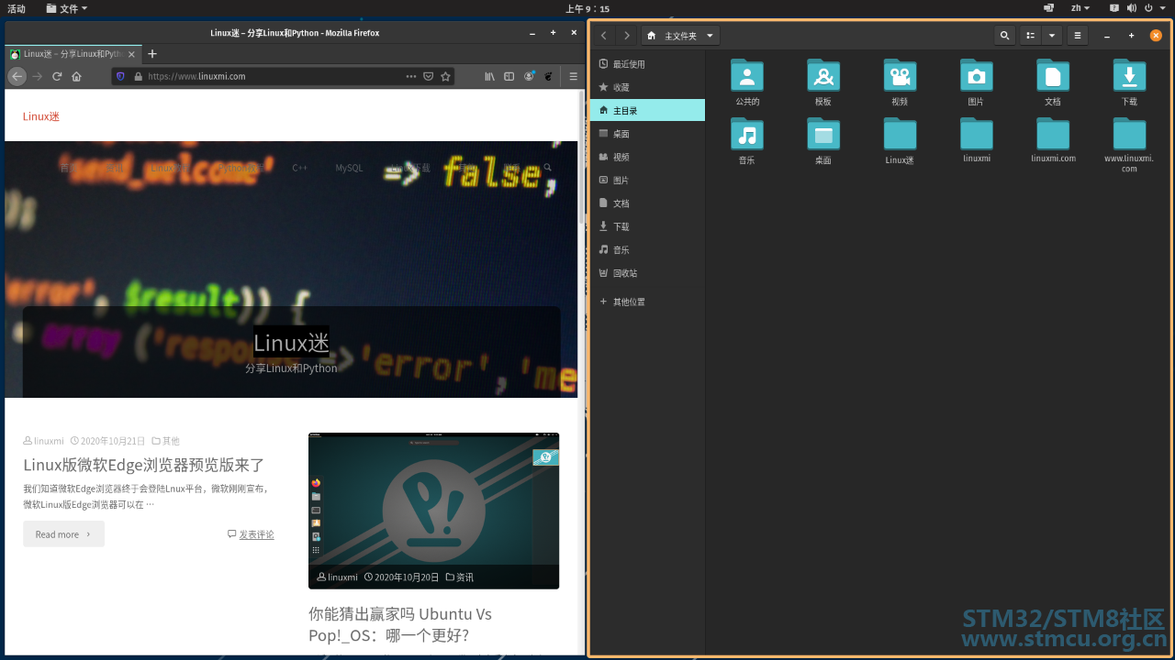
Task: Click the padlock site info icon
Action: coord(138,76)
